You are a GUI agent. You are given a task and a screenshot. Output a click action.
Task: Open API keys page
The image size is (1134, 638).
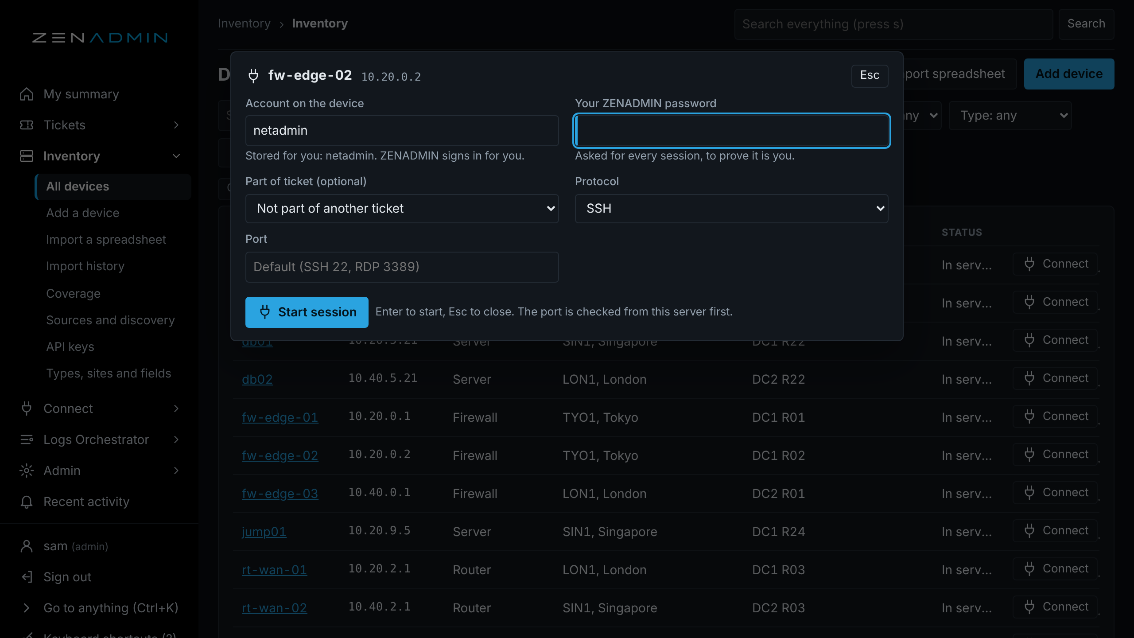pyautogui.click(x=70, y=347)
